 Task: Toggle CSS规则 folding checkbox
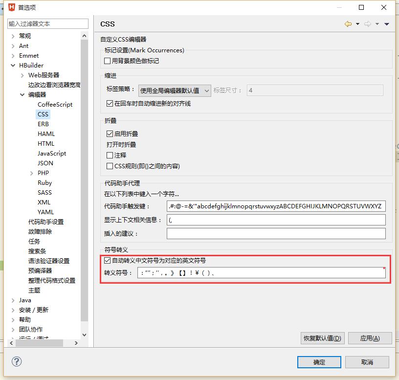(110, 166)
